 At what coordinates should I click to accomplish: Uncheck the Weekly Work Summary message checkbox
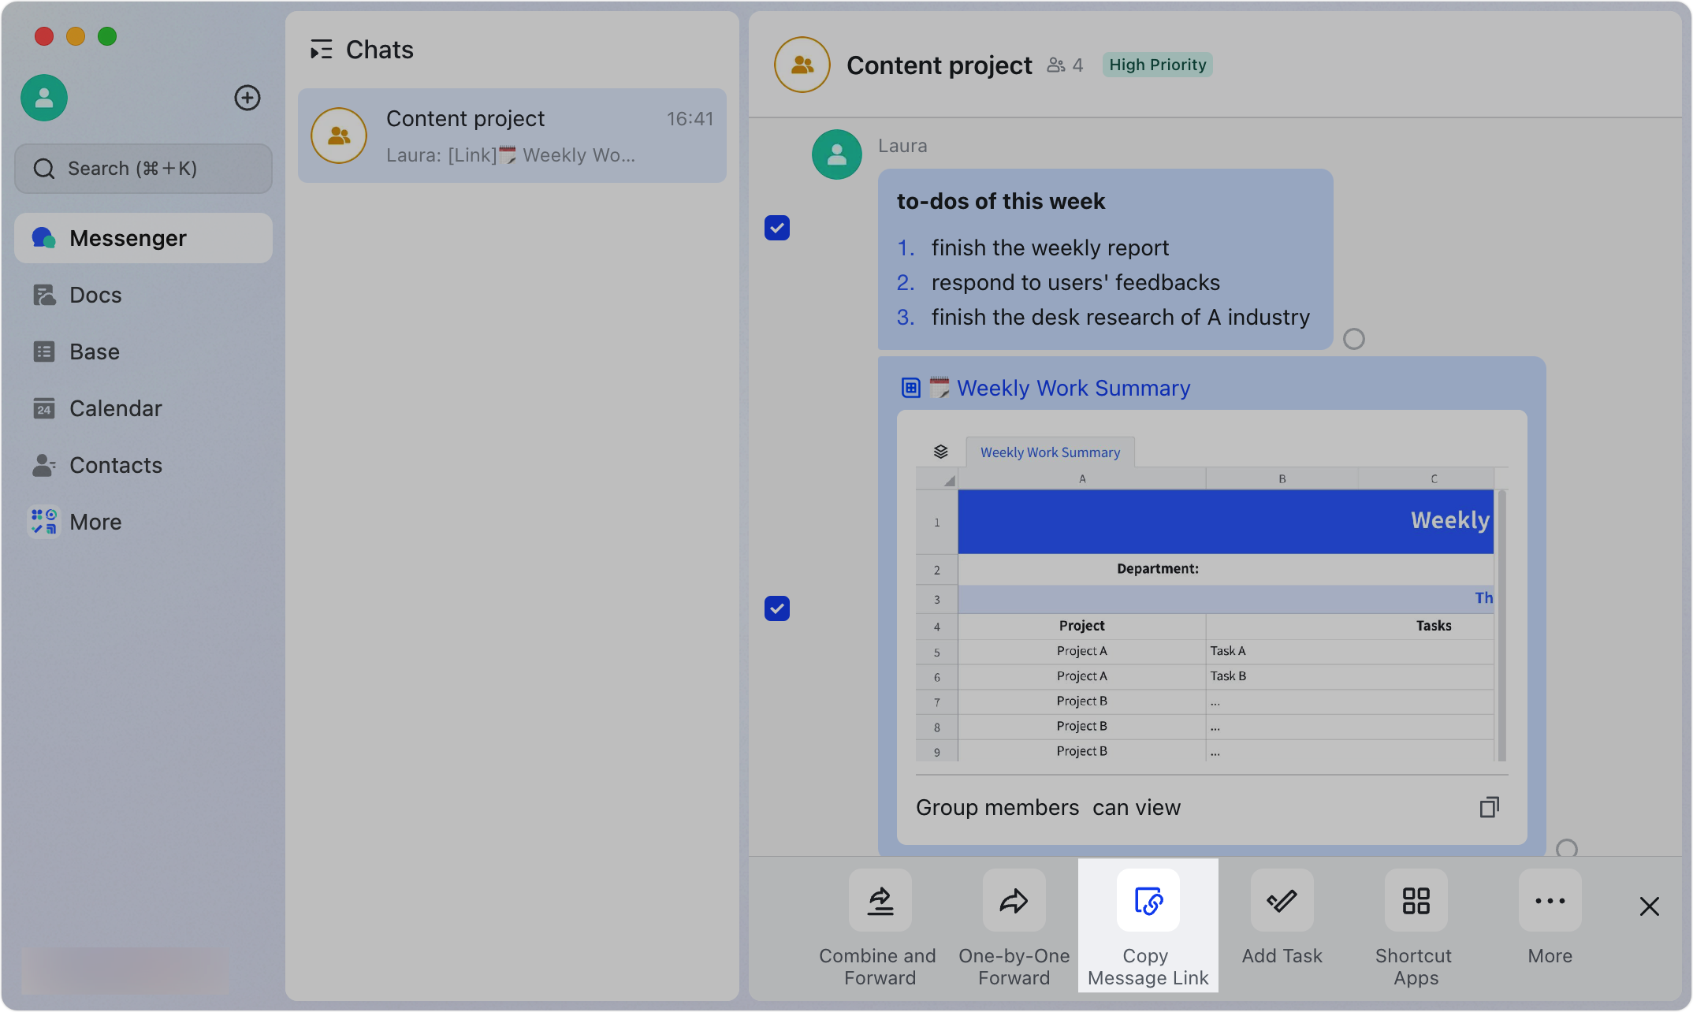[777, 608]
